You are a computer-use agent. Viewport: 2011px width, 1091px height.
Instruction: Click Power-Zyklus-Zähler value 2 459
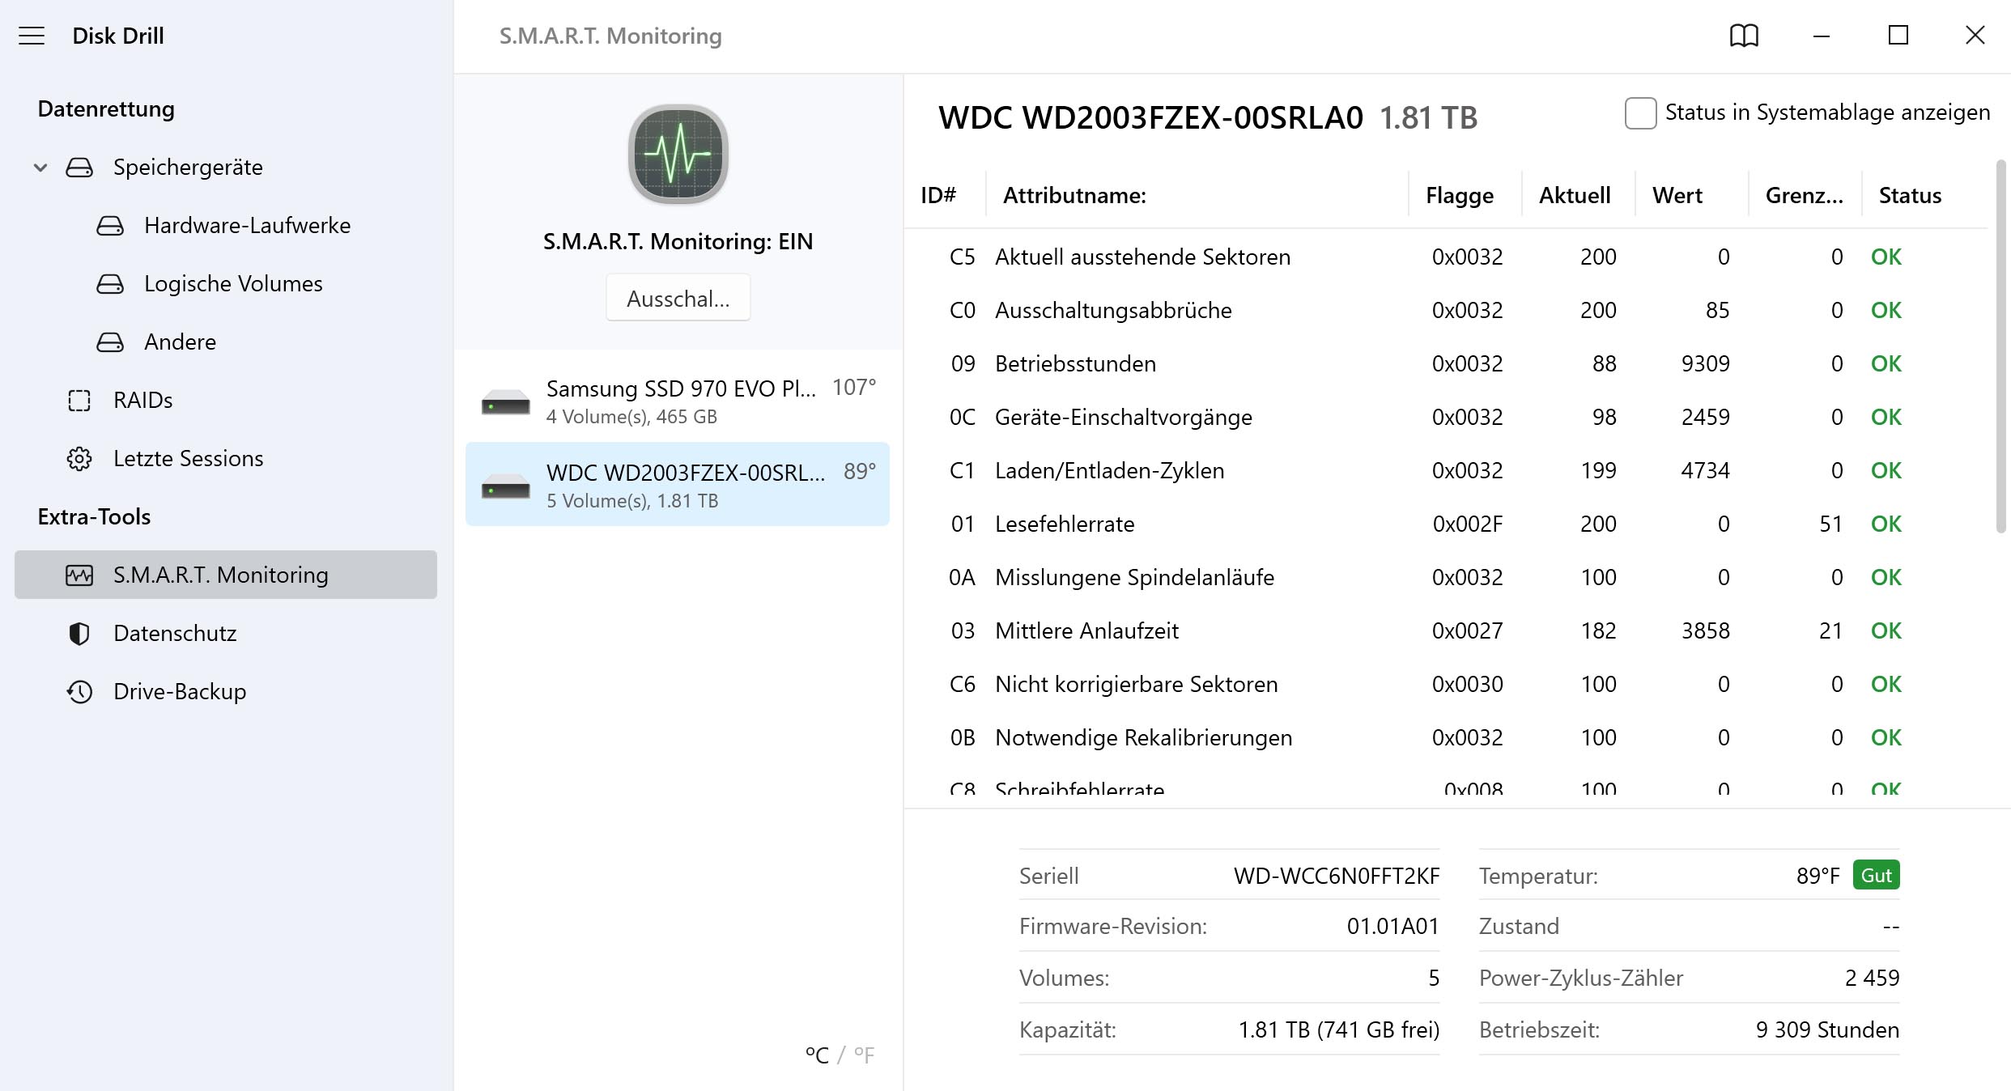click(x=1872, y=978)
